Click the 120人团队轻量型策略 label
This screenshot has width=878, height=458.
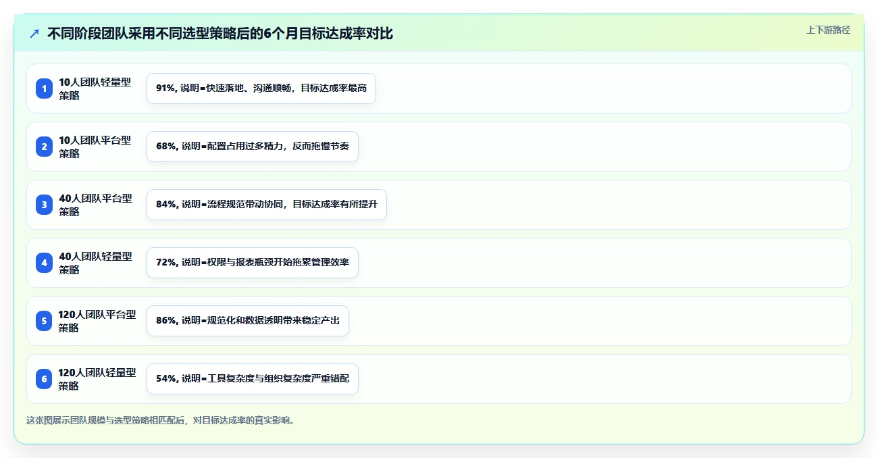pyautogui.click(x=97, y=379)
